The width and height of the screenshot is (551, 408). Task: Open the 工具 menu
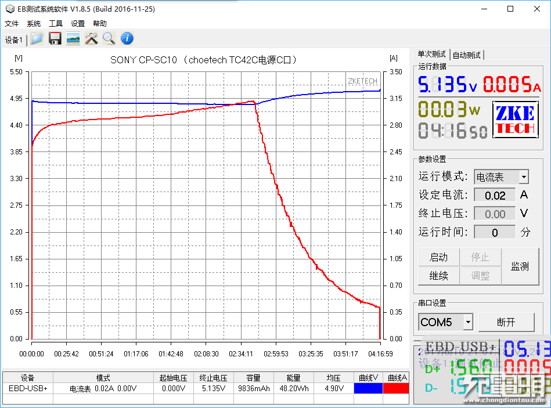coord(56,24)
